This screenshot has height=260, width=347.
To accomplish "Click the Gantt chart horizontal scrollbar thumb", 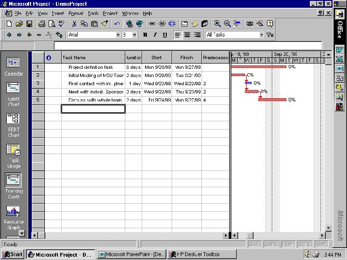I will 250,235.
